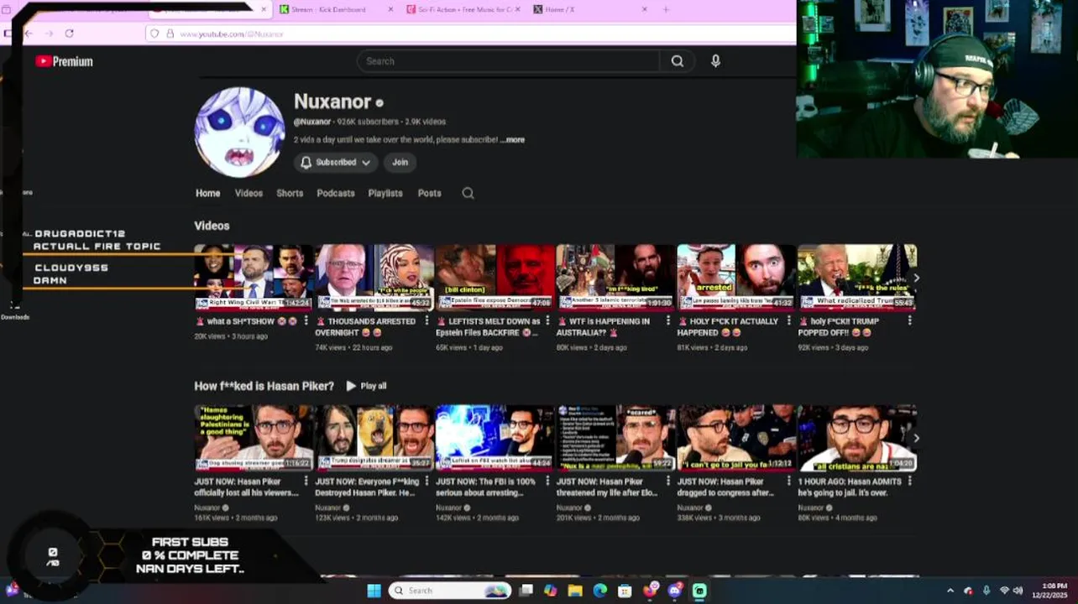
Task: Click into the YouTube search field
Action: [509, 61]
